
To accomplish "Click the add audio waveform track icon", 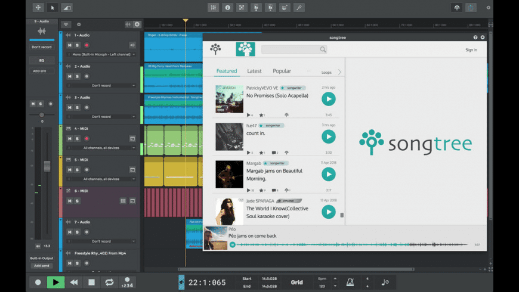I will pyautogui.click(x=128, y=24).
